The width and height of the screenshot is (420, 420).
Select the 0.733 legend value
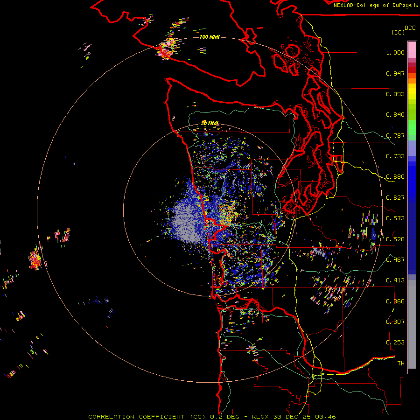pos(395,156)
